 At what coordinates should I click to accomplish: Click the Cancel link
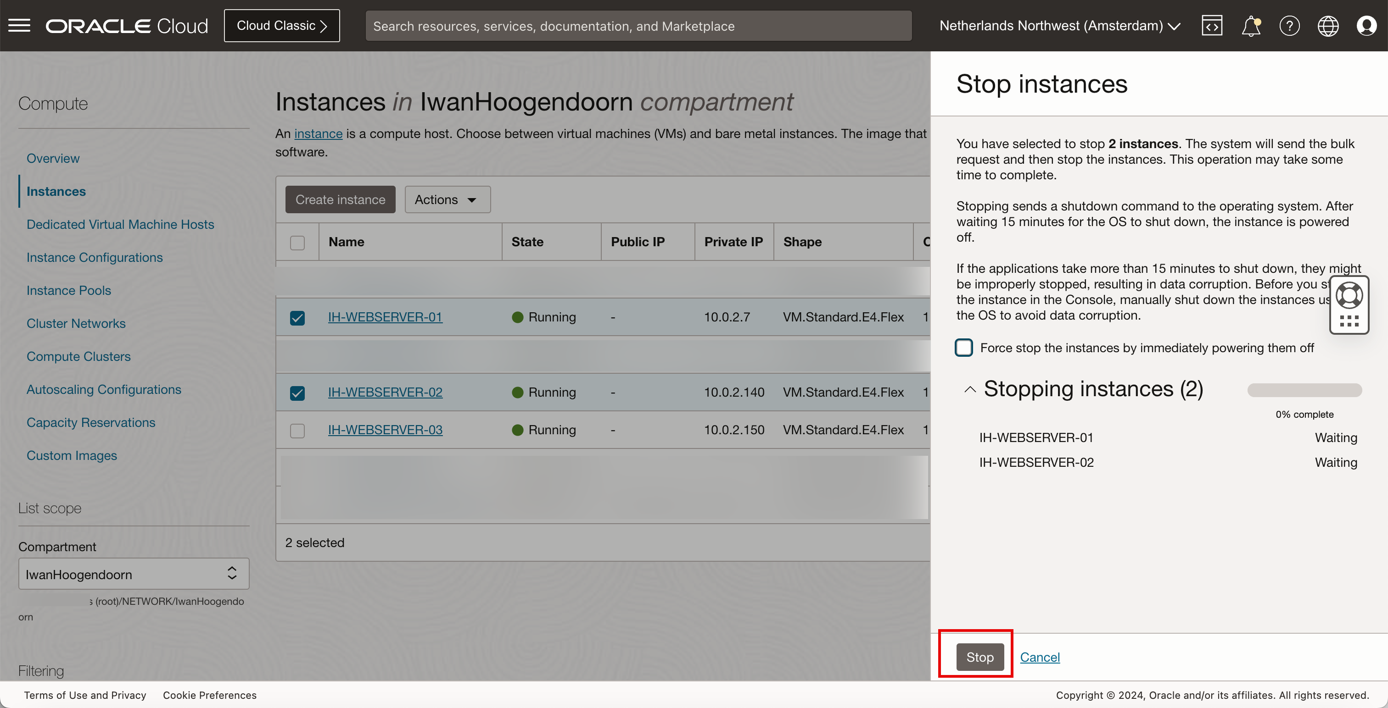(x=1040, y=658)
